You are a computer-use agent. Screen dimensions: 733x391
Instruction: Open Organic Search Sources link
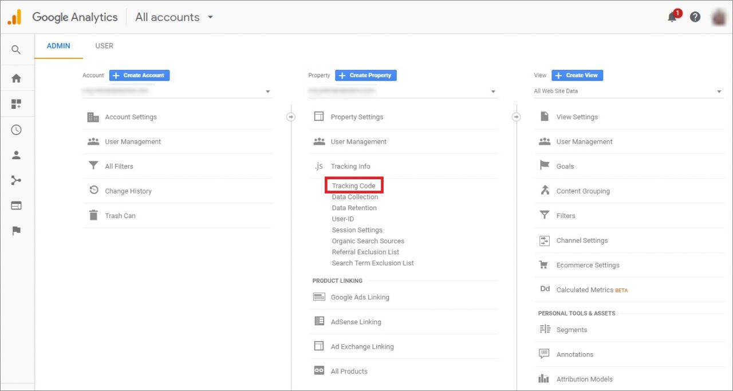pyautogui.click(x=368, y=241)
